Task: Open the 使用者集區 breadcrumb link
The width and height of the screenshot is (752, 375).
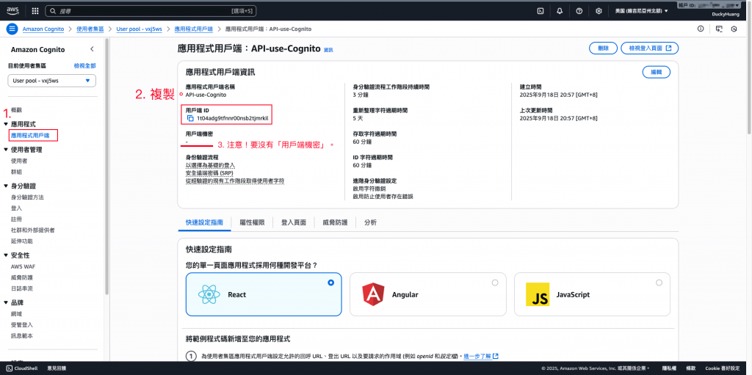Action: pyautogui.click(x=90, y=29)
